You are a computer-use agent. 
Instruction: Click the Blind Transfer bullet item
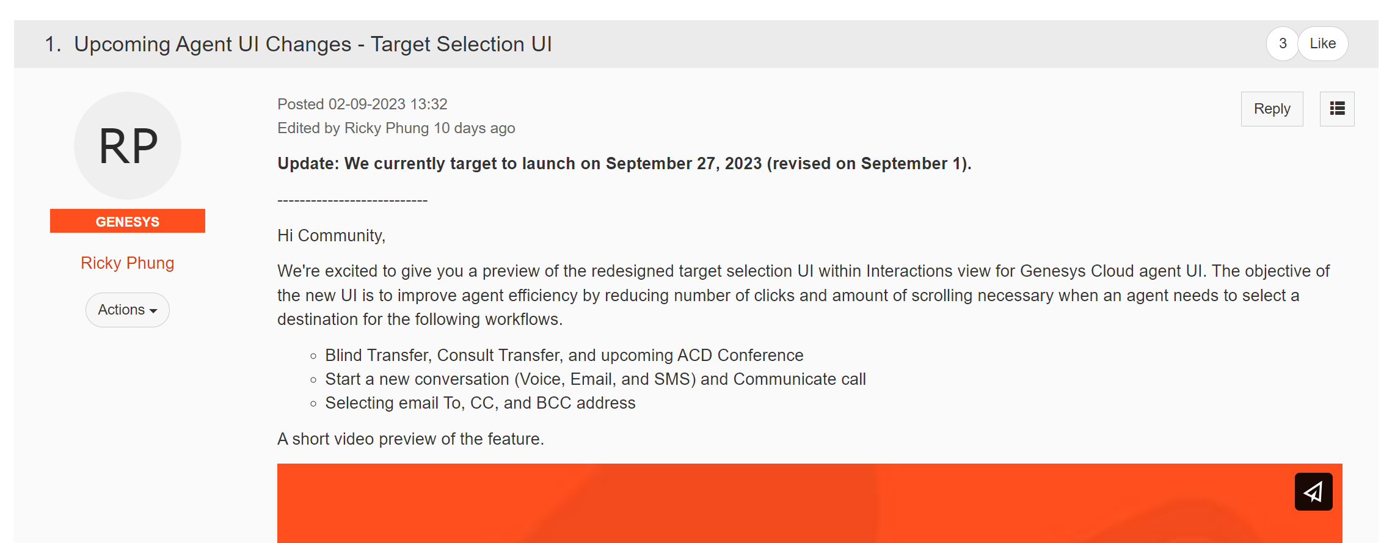[x=564, y=355]
